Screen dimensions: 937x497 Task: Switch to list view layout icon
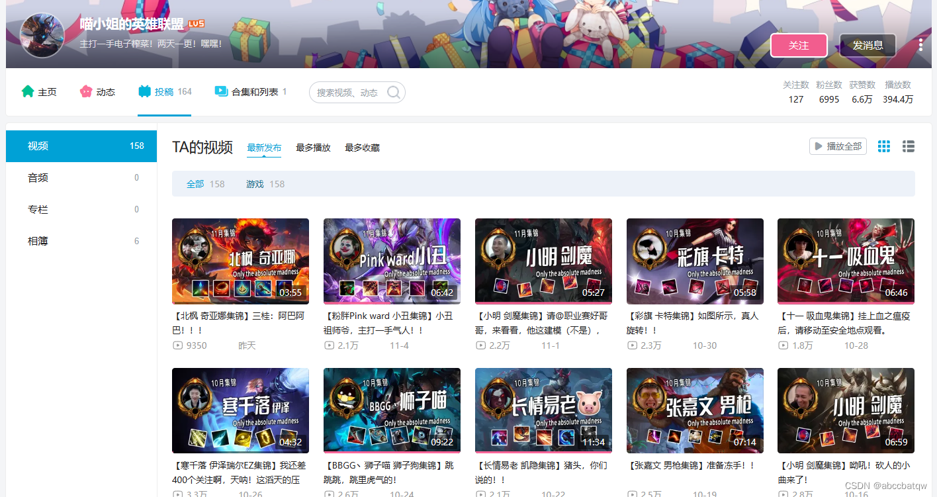pos(909,146)
